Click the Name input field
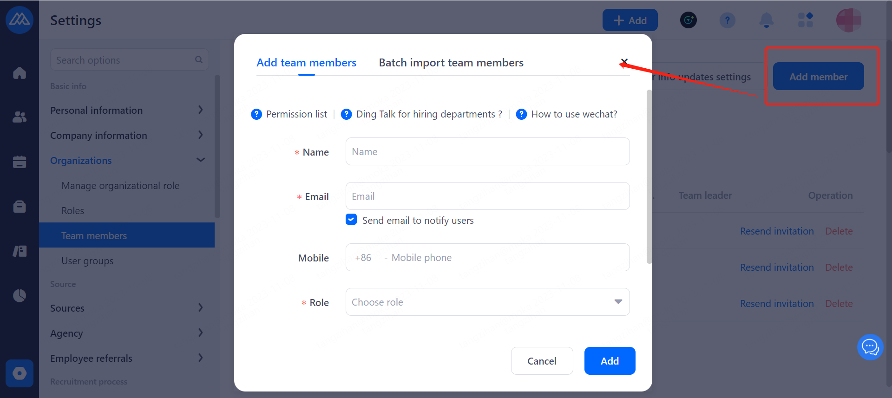Screen dimensions: 892x398 pos(487,152)
